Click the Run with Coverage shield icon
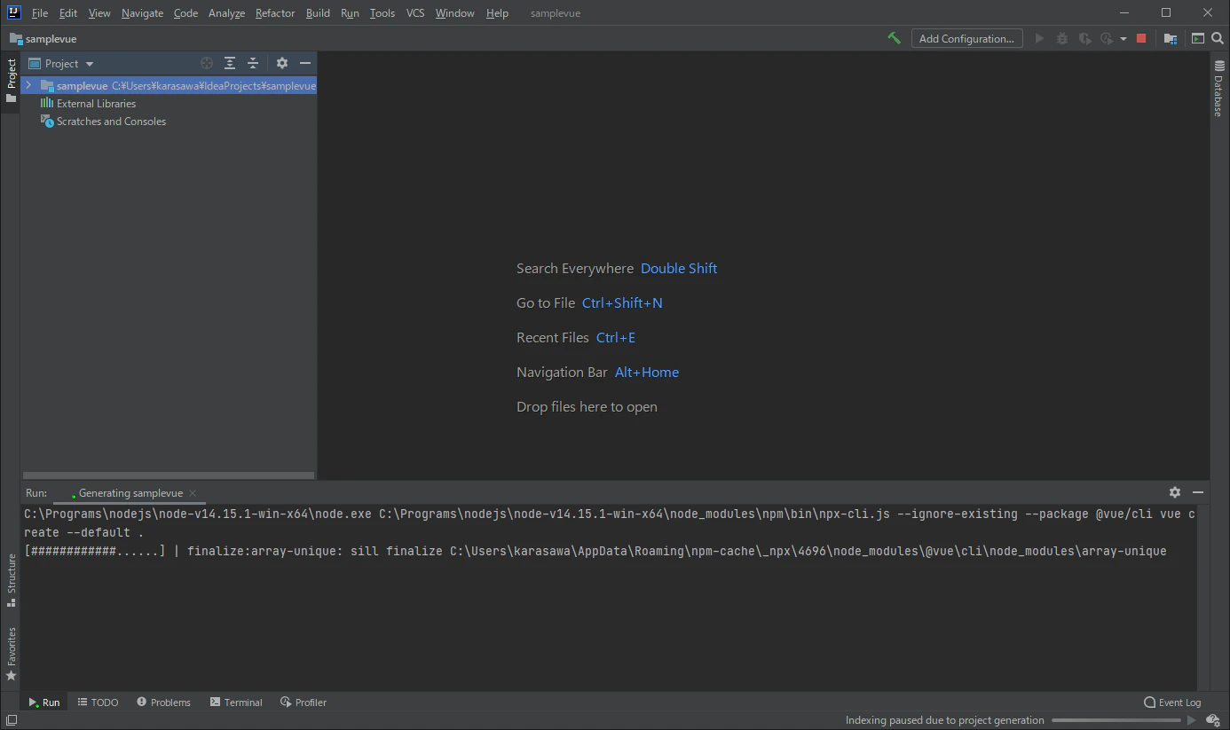 (1084, 38)
